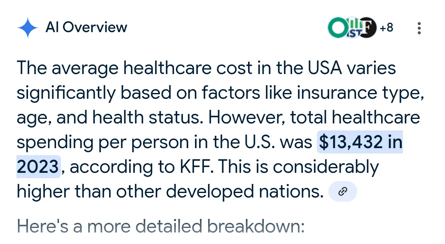Open the three-dot more options menu
The height and width of the screenshot is (244, 445).
coord(419,28)
